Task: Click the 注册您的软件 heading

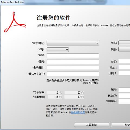Action: [53, 18]
